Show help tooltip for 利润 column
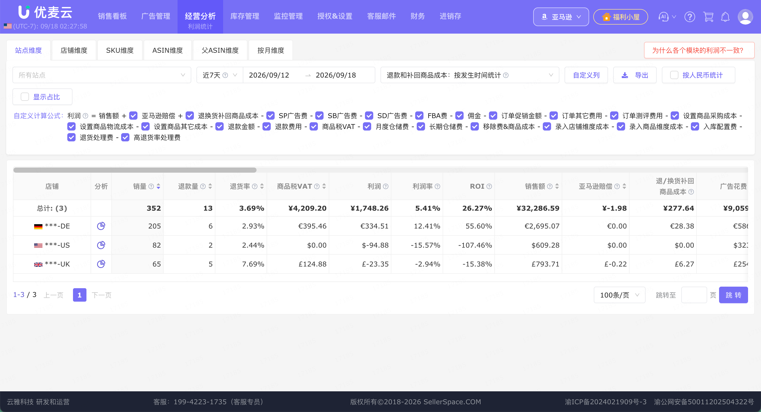Screen dimensions: 761x412 click(386, 186)
